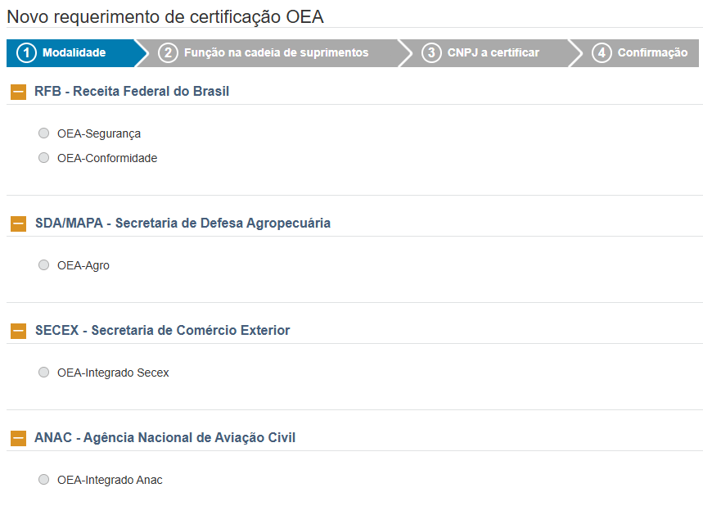Select the OEA-Integrado Anac radio button

[x=44, y=480]
